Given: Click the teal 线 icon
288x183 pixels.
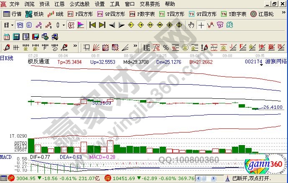Looking at the screenshot, I should [229, 25].
